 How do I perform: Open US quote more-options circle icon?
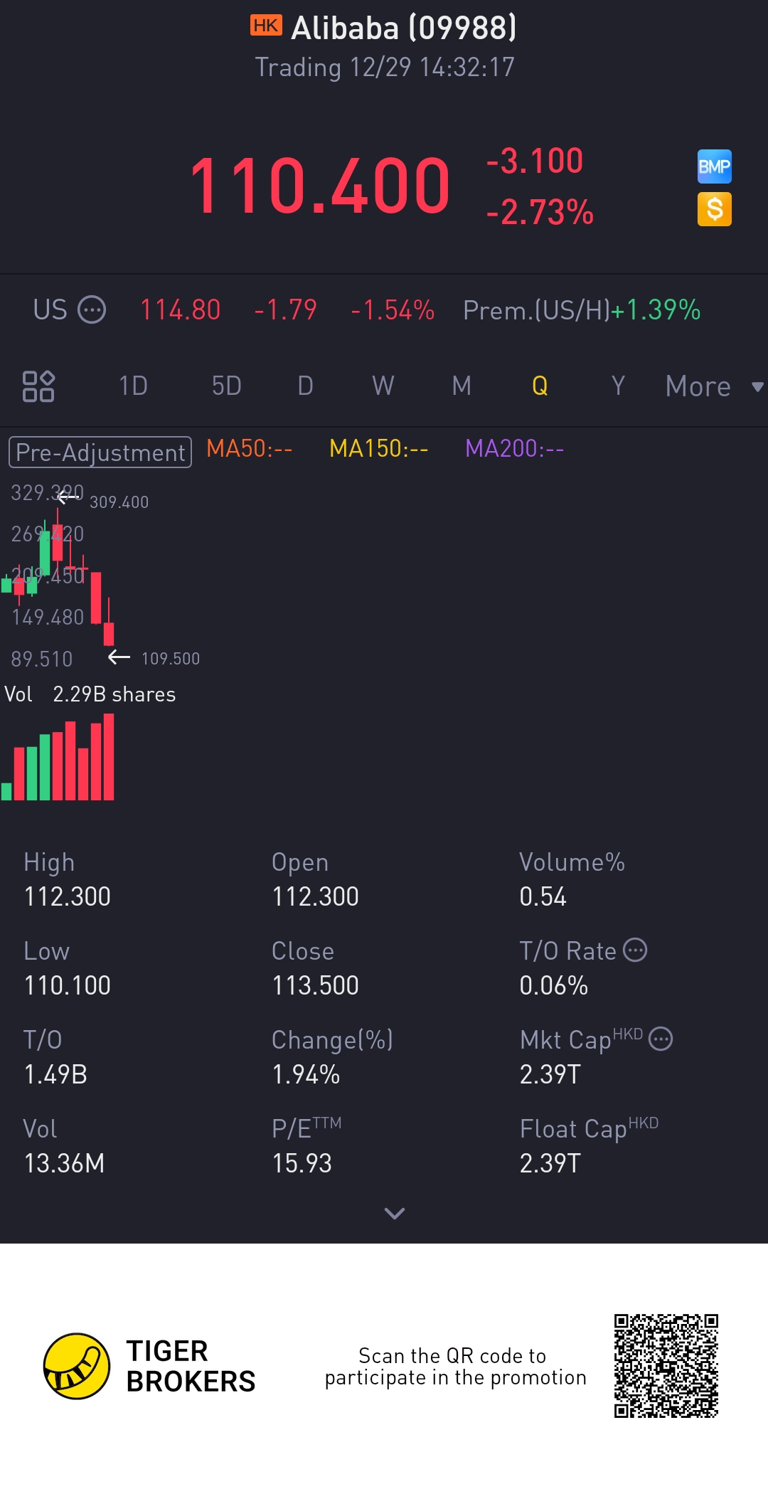tap(92, 310)
